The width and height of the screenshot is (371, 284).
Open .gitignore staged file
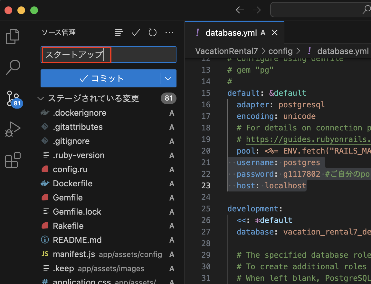coord(71,141)
